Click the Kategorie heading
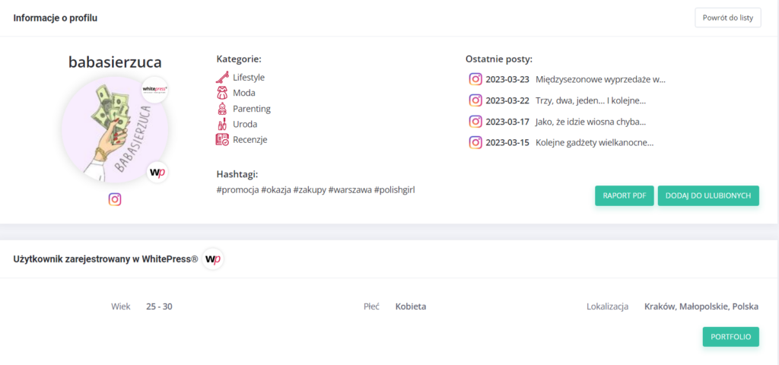This screenshot has height=365, width=779. click(x=239, y=59)
